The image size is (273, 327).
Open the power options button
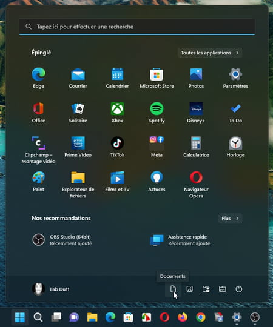tap(239, 289)
